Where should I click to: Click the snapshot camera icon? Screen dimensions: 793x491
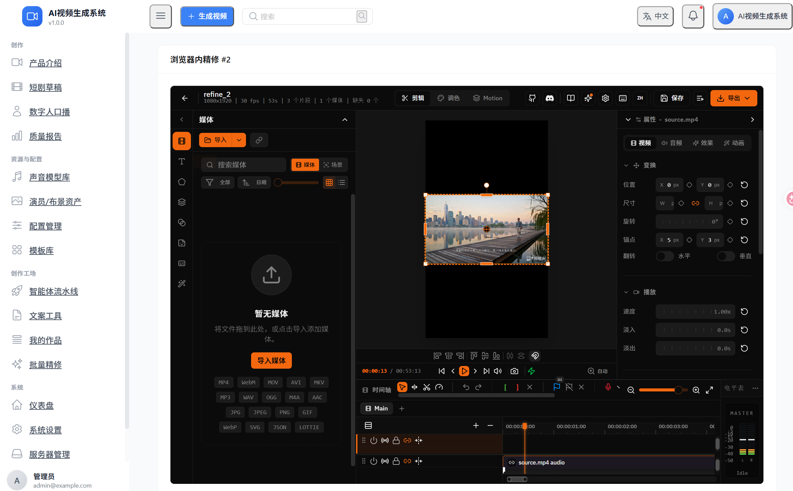[514, 371]
